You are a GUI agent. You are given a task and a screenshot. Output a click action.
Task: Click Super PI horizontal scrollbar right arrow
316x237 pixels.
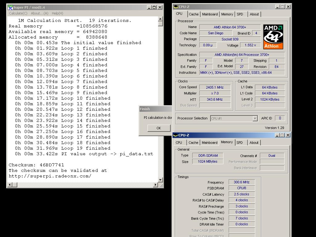156,185
